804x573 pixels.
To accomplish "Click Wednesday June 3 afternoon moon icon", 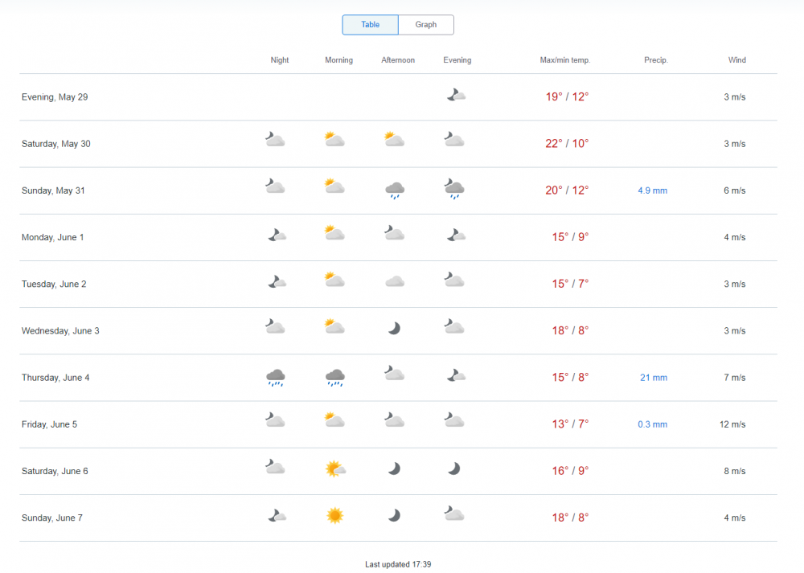I will [394, 328].
